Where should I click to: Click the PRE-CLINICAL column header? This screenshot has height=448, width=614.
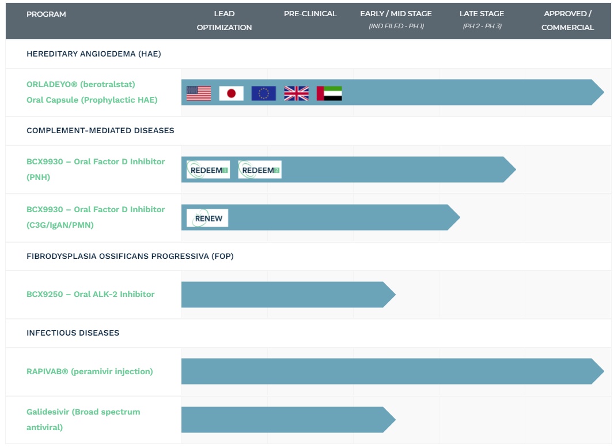[x=310, y=14]
